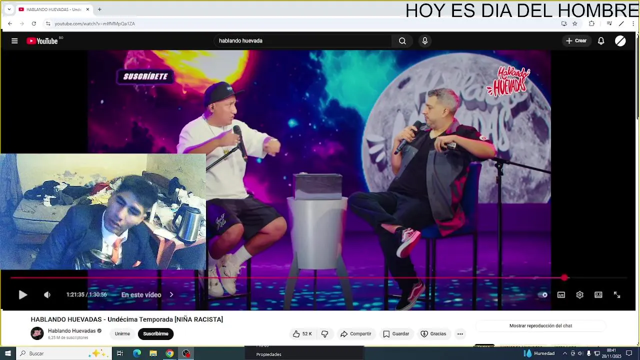Toggle the autoplay switch

(543, 295)
